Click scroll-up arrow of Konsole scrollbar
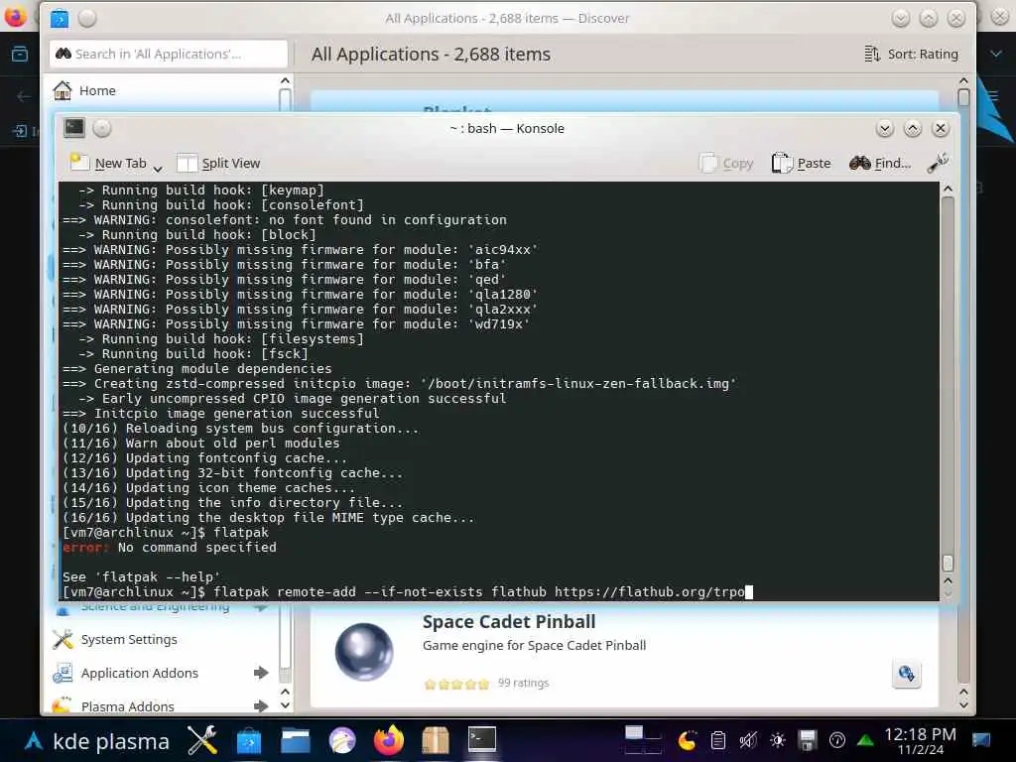 (948, 189)
